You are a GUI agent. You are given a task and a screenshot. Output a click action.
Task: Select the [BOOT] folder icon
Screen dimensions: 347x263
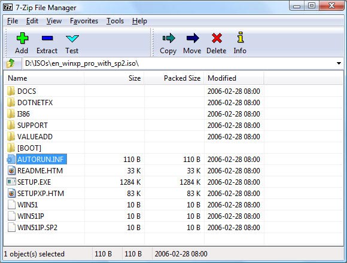pyautogui.click(x=11, y=148)
